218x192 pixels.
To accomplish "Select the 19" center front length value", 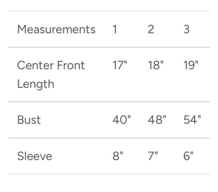I will (x=191, y=65).
